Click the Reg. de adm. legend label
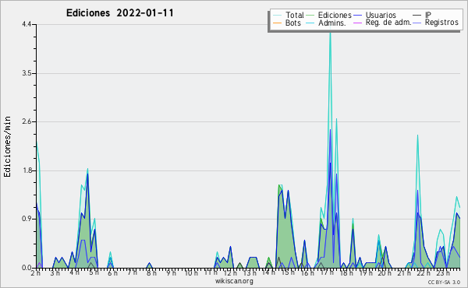 click(388, 23)
